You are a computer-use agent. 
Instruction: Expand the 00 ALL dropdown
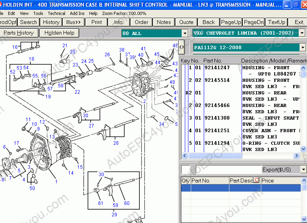[x=184, y=33]
